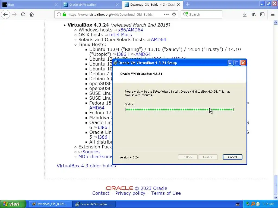Click the keyboard icon in system tray
Image resolution: width=278 pixels, height=208 pixels.
tap(238, 204)
